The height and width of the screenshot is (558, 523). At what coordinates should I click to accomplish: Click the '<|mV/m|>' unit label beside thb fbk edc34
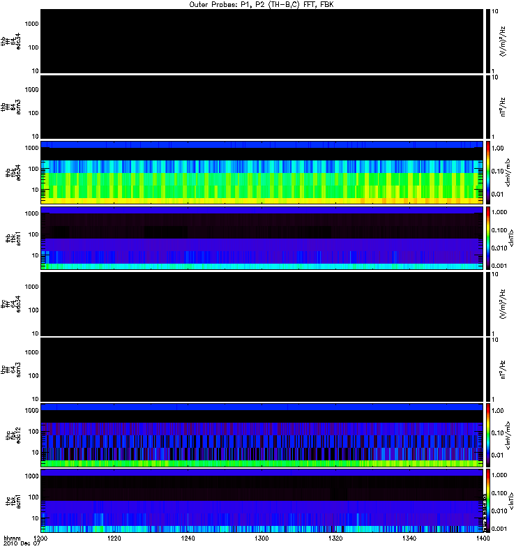[508, 172]
